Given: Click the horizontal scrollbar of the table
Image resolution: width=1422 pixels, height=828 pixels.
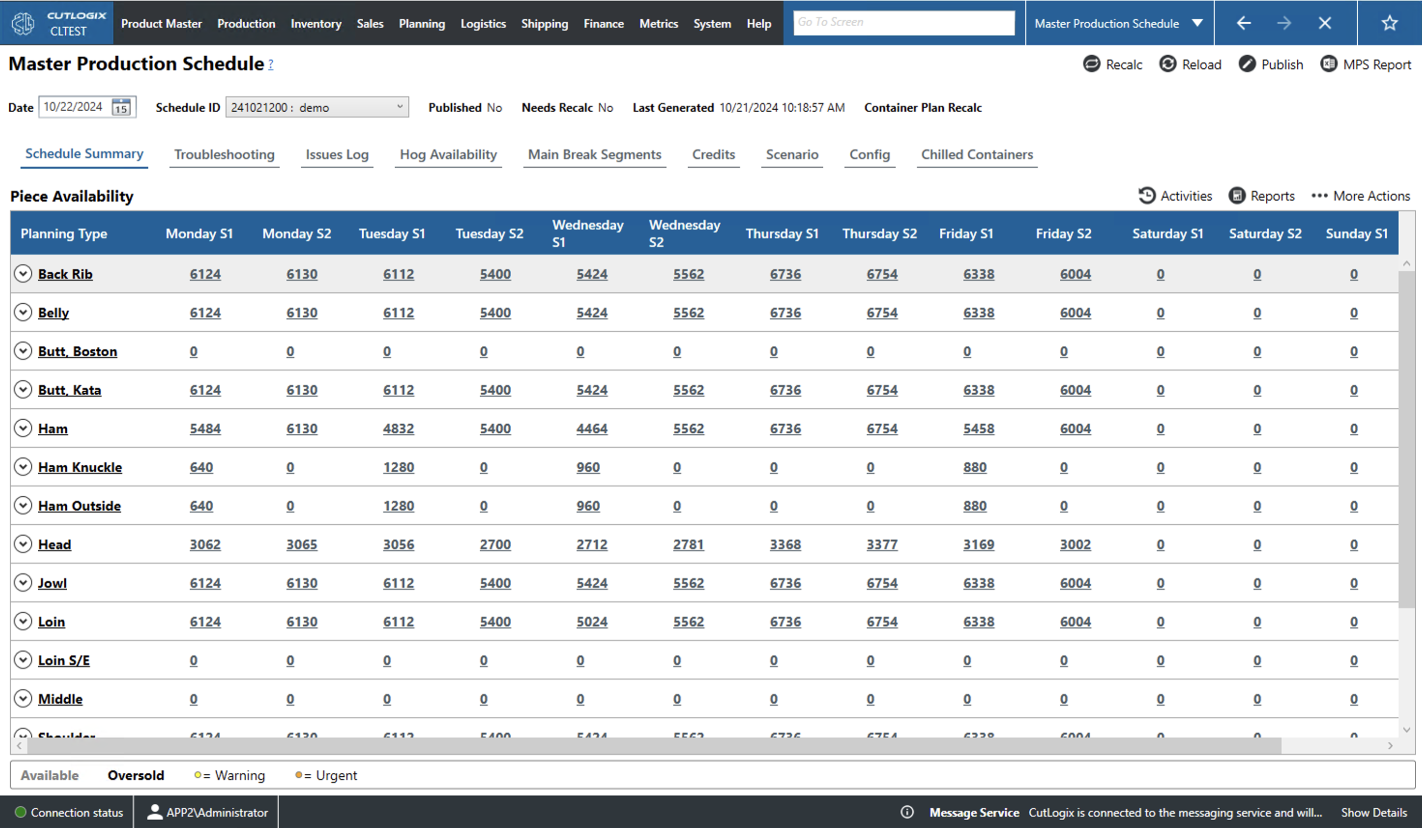Looking at the screenshot, I should click(654, 746).
